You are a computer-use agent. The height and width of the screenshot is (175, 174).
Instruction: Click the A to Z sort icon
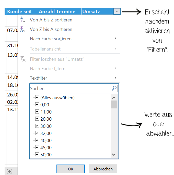(23, 20)
